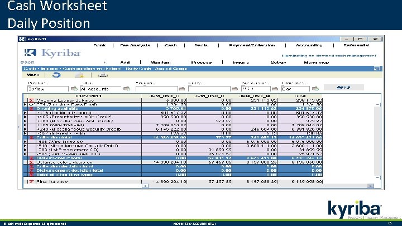Image resolution: width=402 pixels, height=226 pixels.
Task: Click the empty Account input field
Action: (157, 89)
